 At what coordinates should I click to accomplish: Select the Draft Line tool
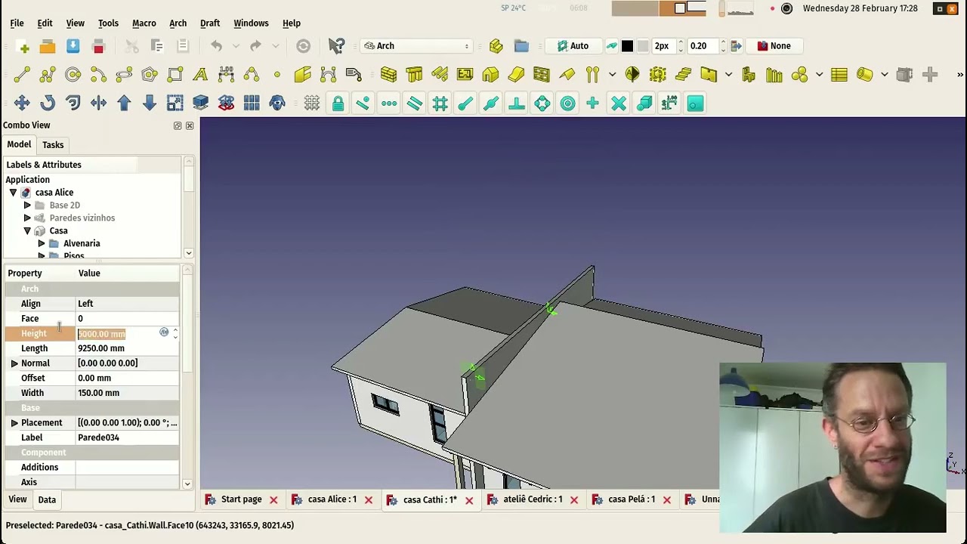(x=22, y=74)
